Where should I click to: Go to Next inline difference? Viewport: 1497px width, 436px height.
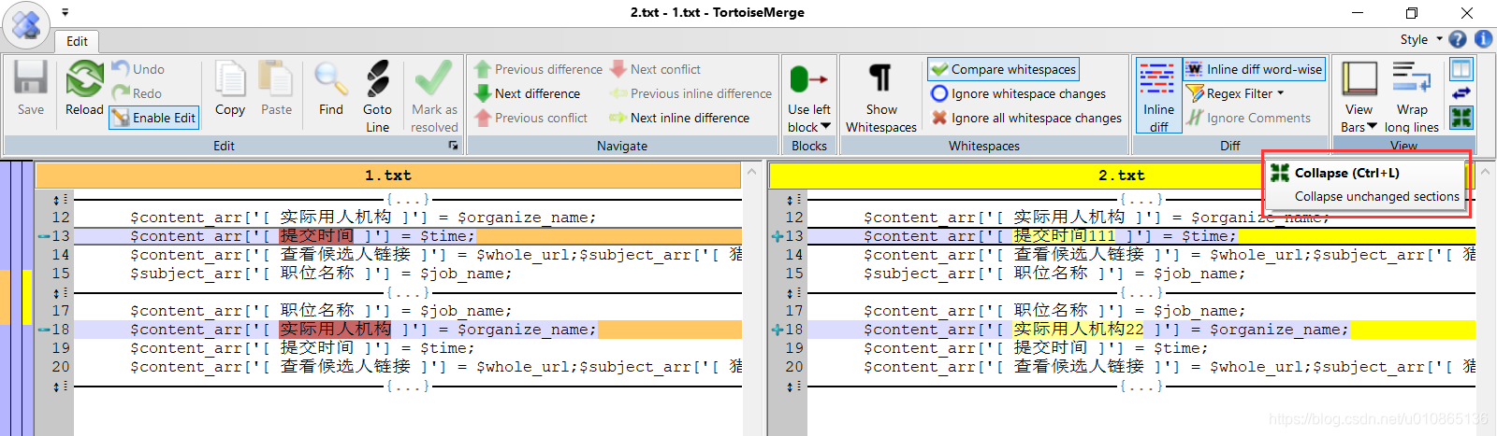679,118
